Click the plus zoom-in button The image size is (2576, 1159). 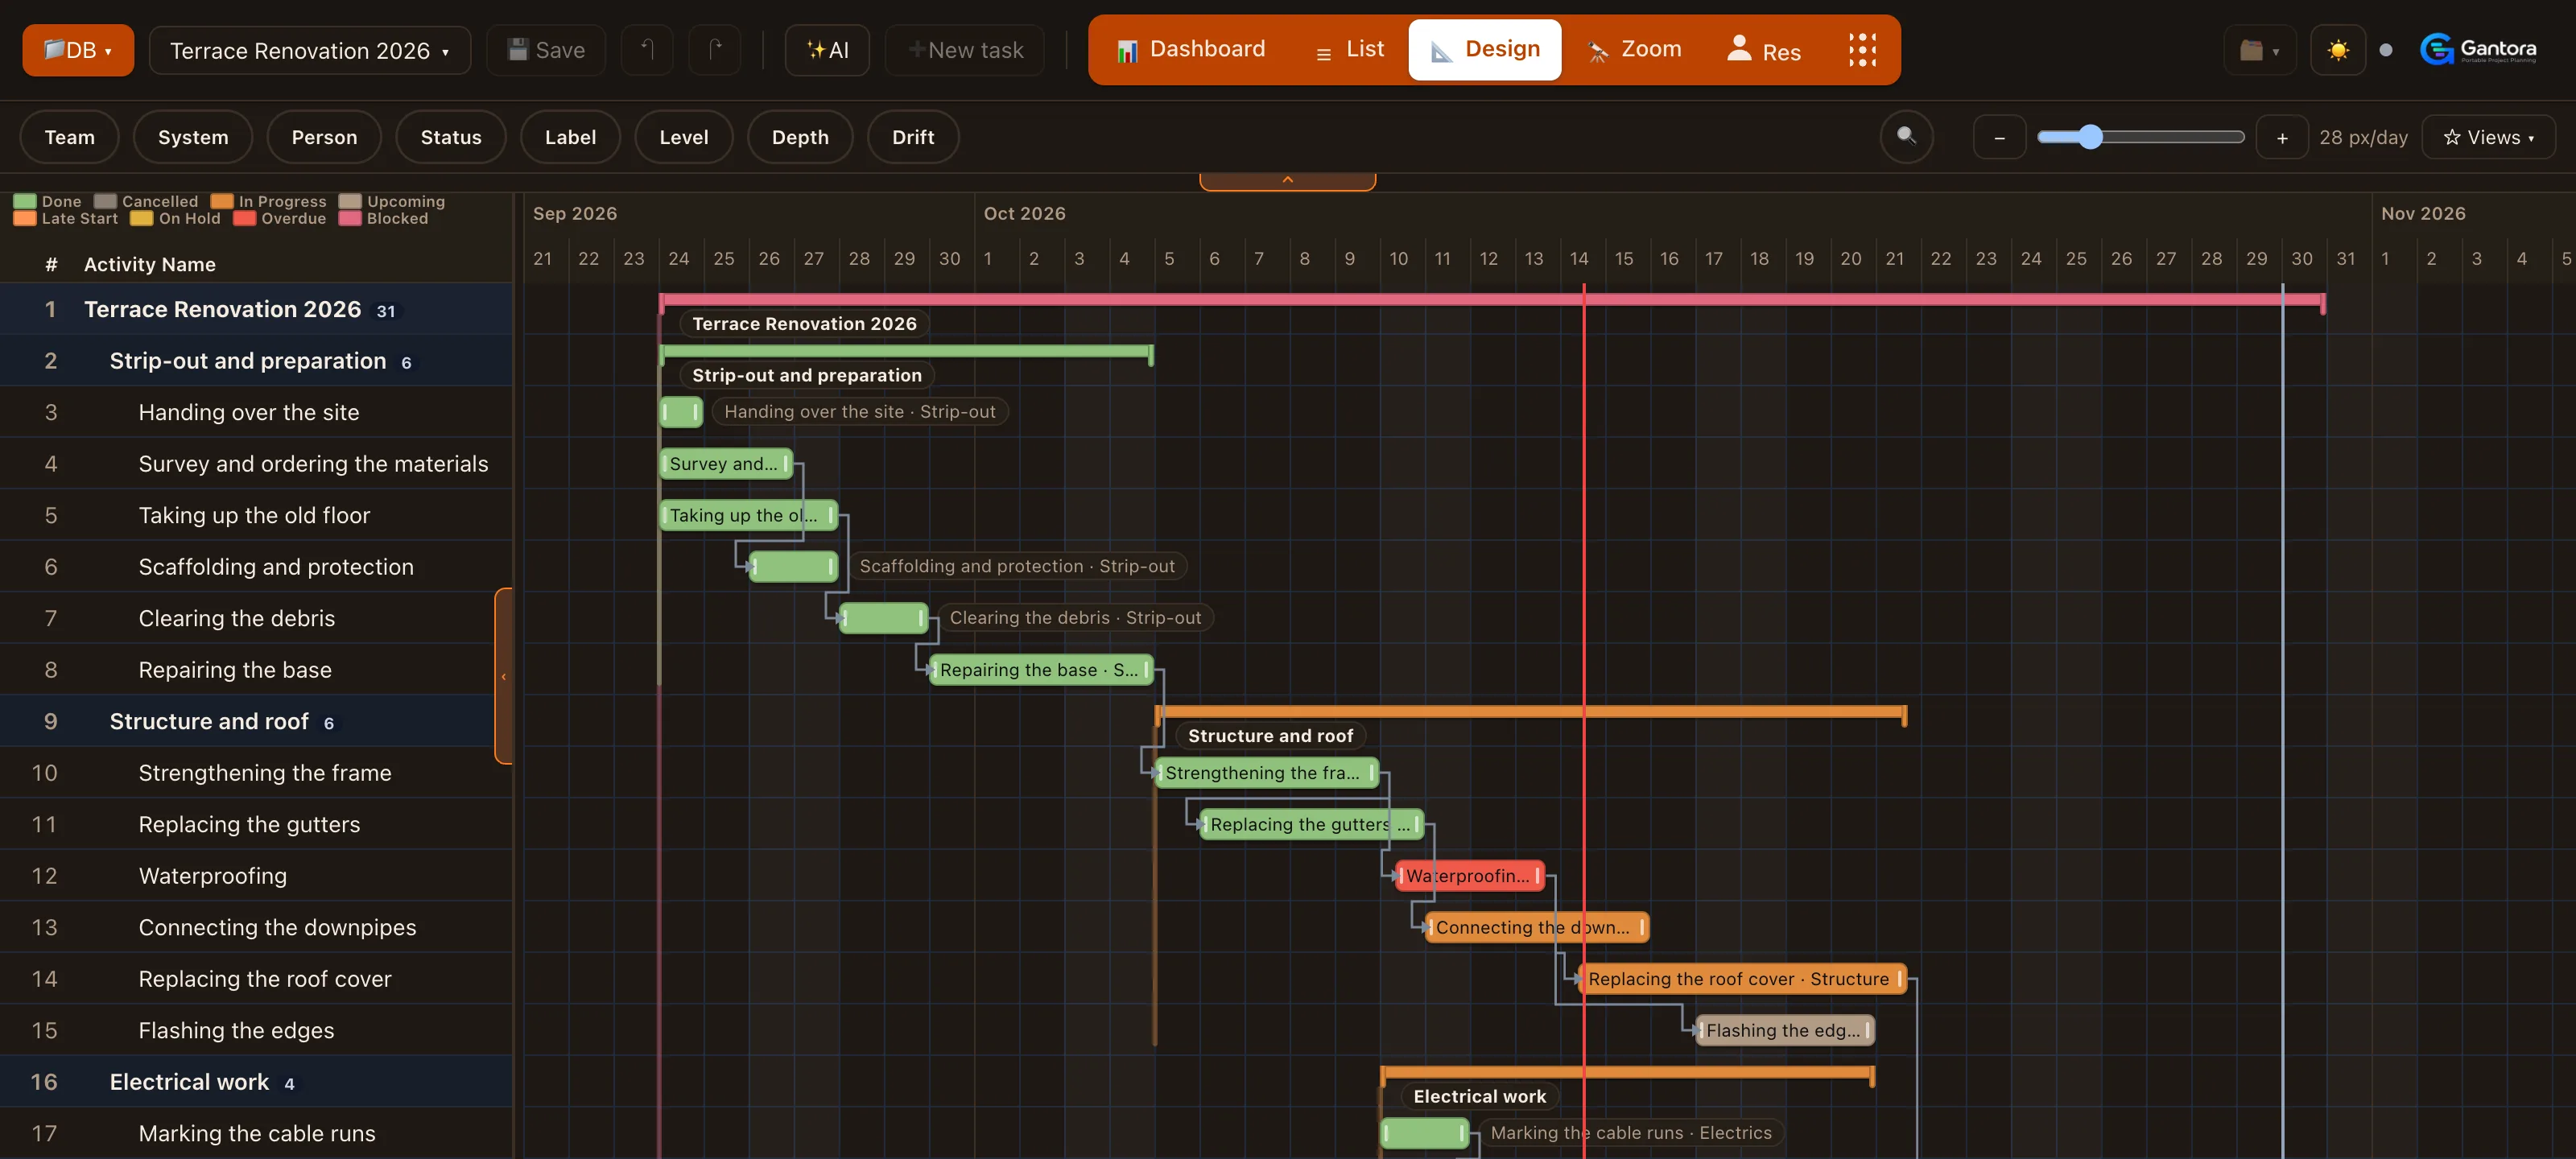[2282, 137]
